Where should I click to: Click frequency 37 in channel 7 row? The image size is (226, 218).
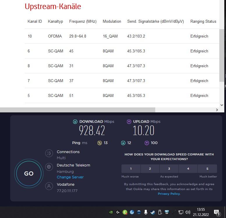click(71, 81)
